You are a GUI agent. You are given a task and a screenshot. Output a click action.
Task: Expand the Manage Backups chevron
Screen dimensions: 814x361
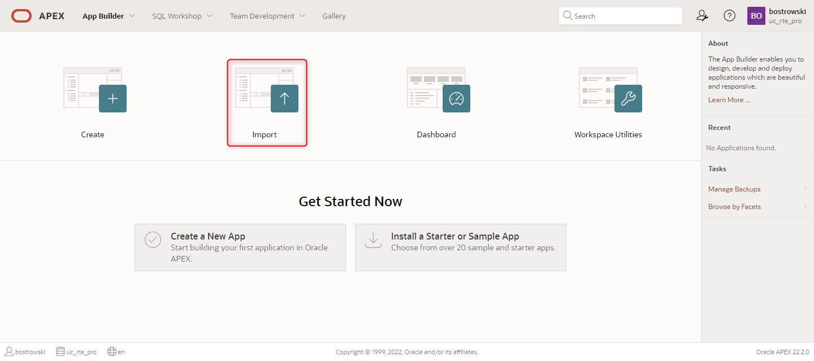point(805,189)
